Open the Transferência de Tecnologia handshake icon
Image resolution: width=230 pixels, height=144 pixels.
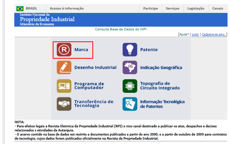coord(64,104)
